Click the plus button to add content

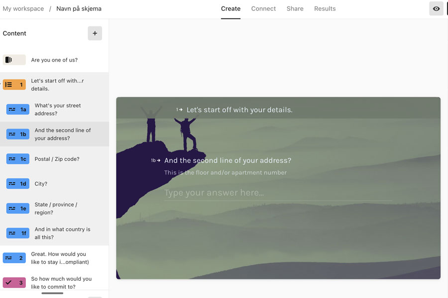click(x=95, y=33)
